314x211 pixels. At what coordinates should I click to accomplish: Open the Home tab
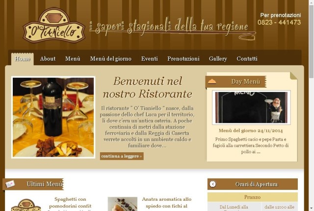[23, 59]
